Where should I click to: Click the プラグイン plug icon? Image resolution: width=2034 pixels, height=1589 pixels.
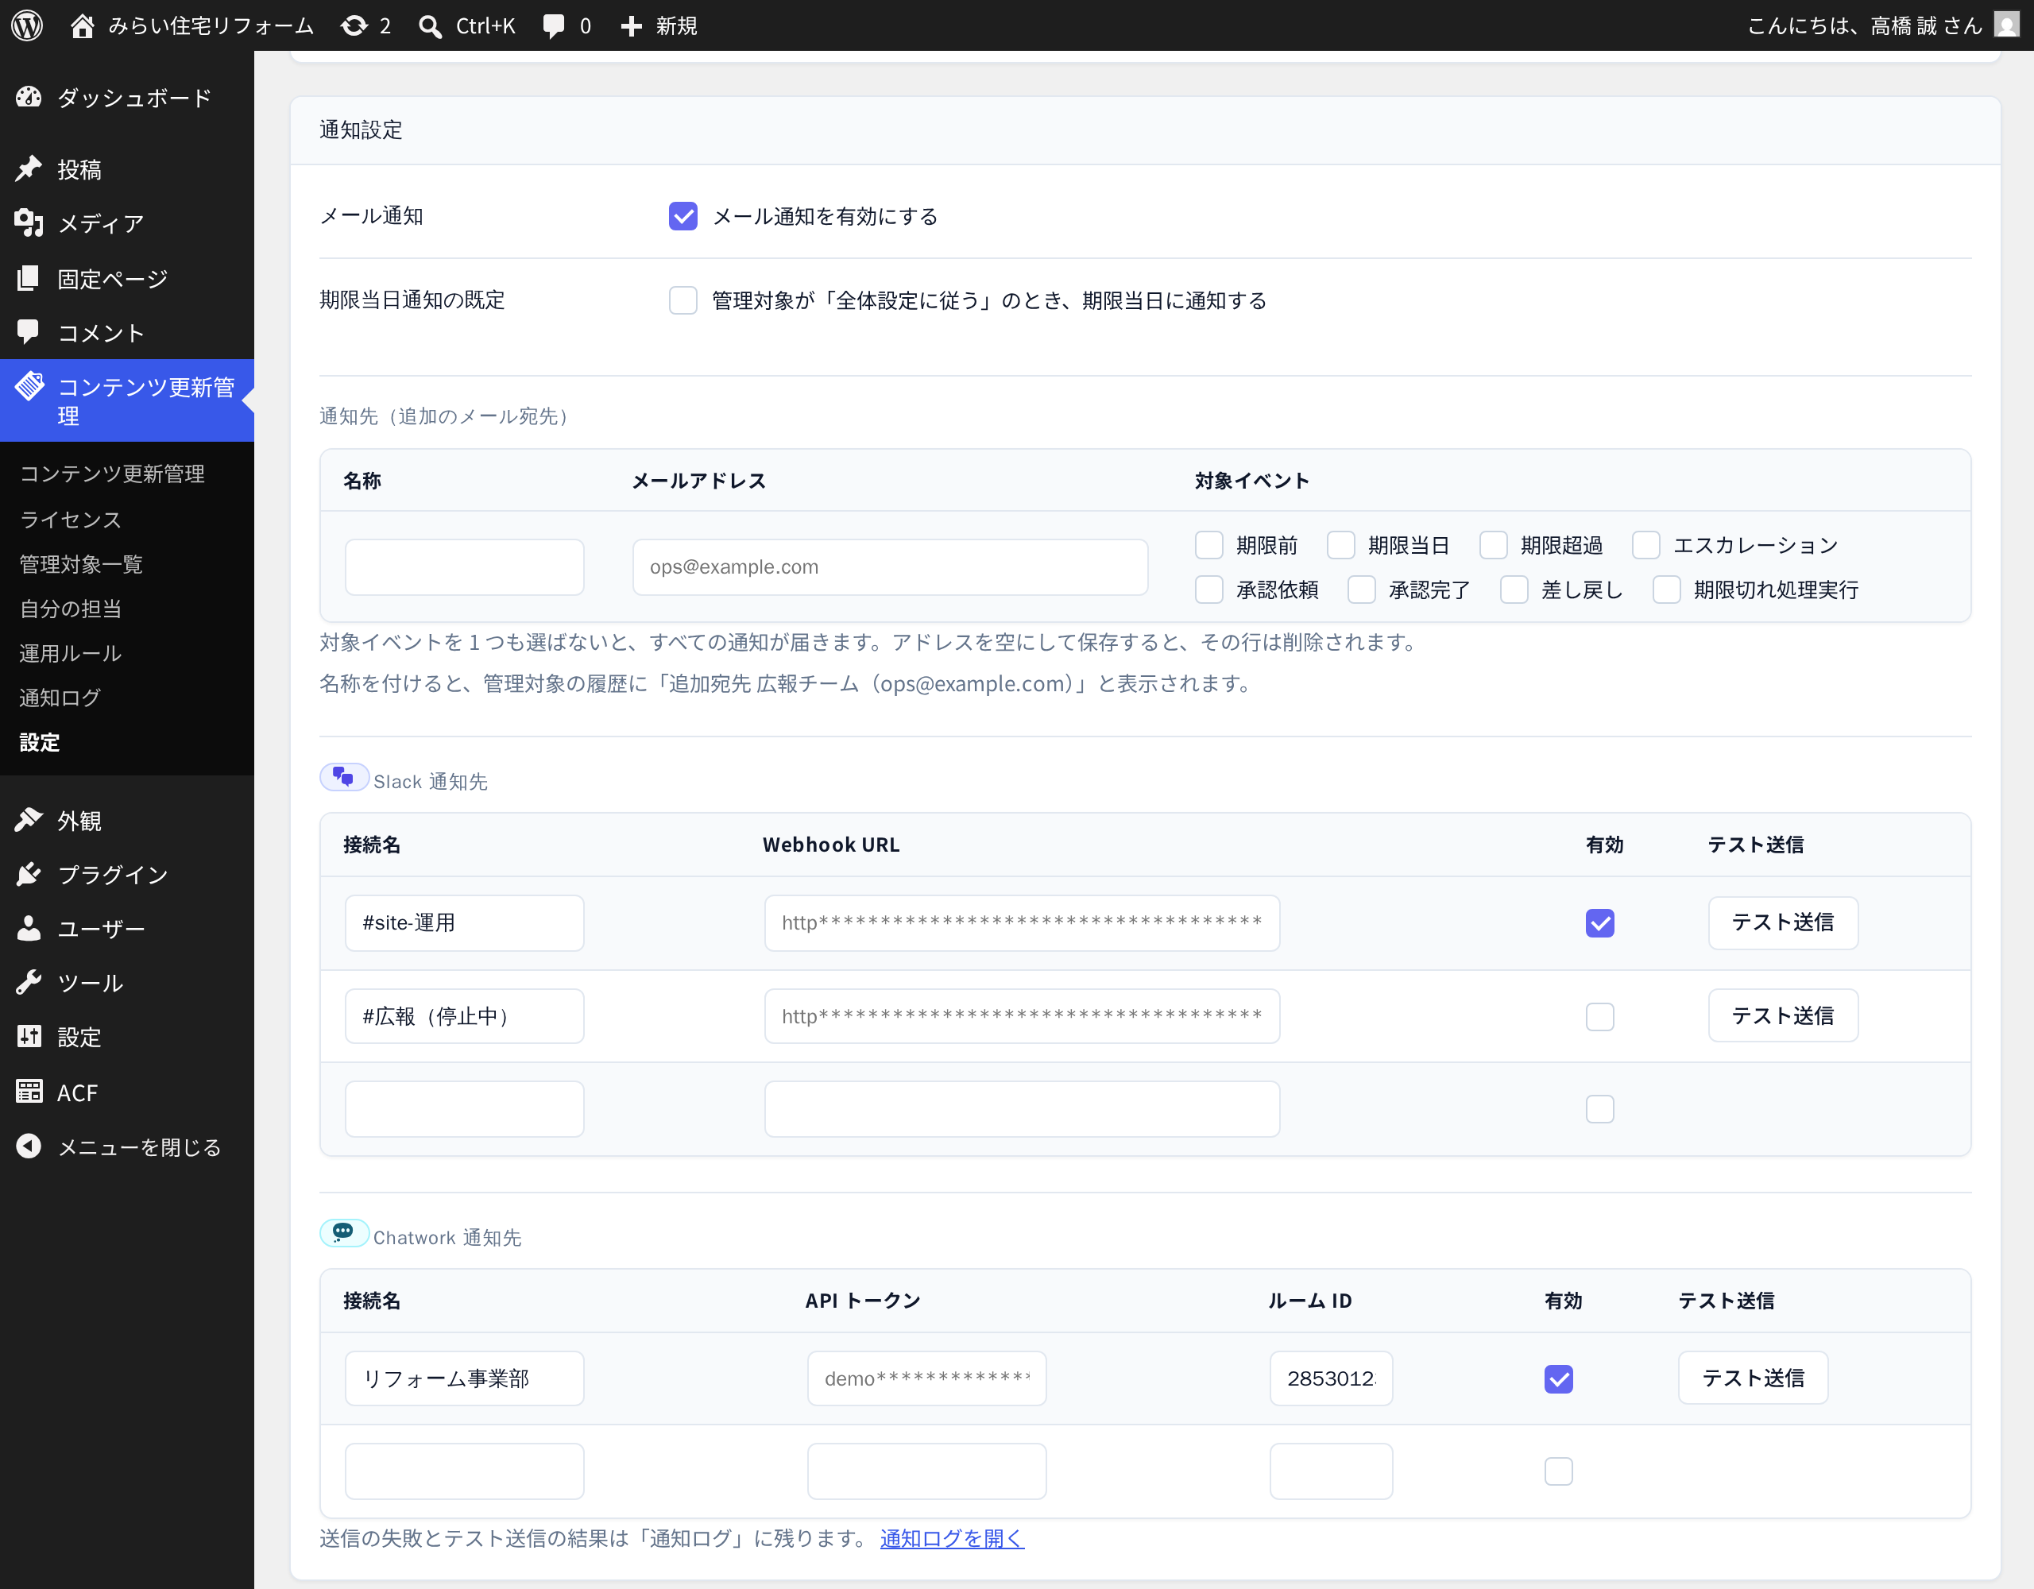tap(29, 874)
